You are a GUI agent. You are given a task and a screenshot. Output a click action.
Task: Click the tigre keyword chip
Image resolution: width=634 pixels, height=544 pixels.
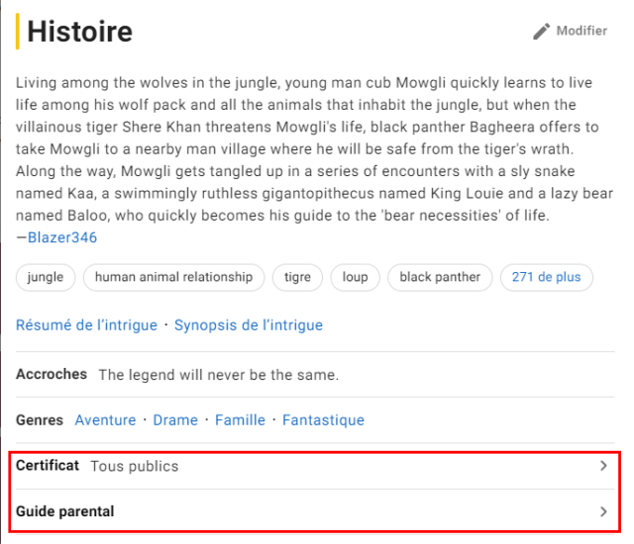(297, 278)
